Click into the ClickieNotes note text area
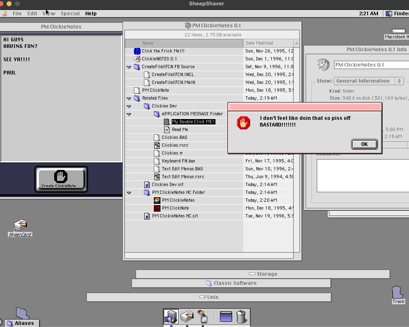 pyautogui.click(x=61, y=98)
